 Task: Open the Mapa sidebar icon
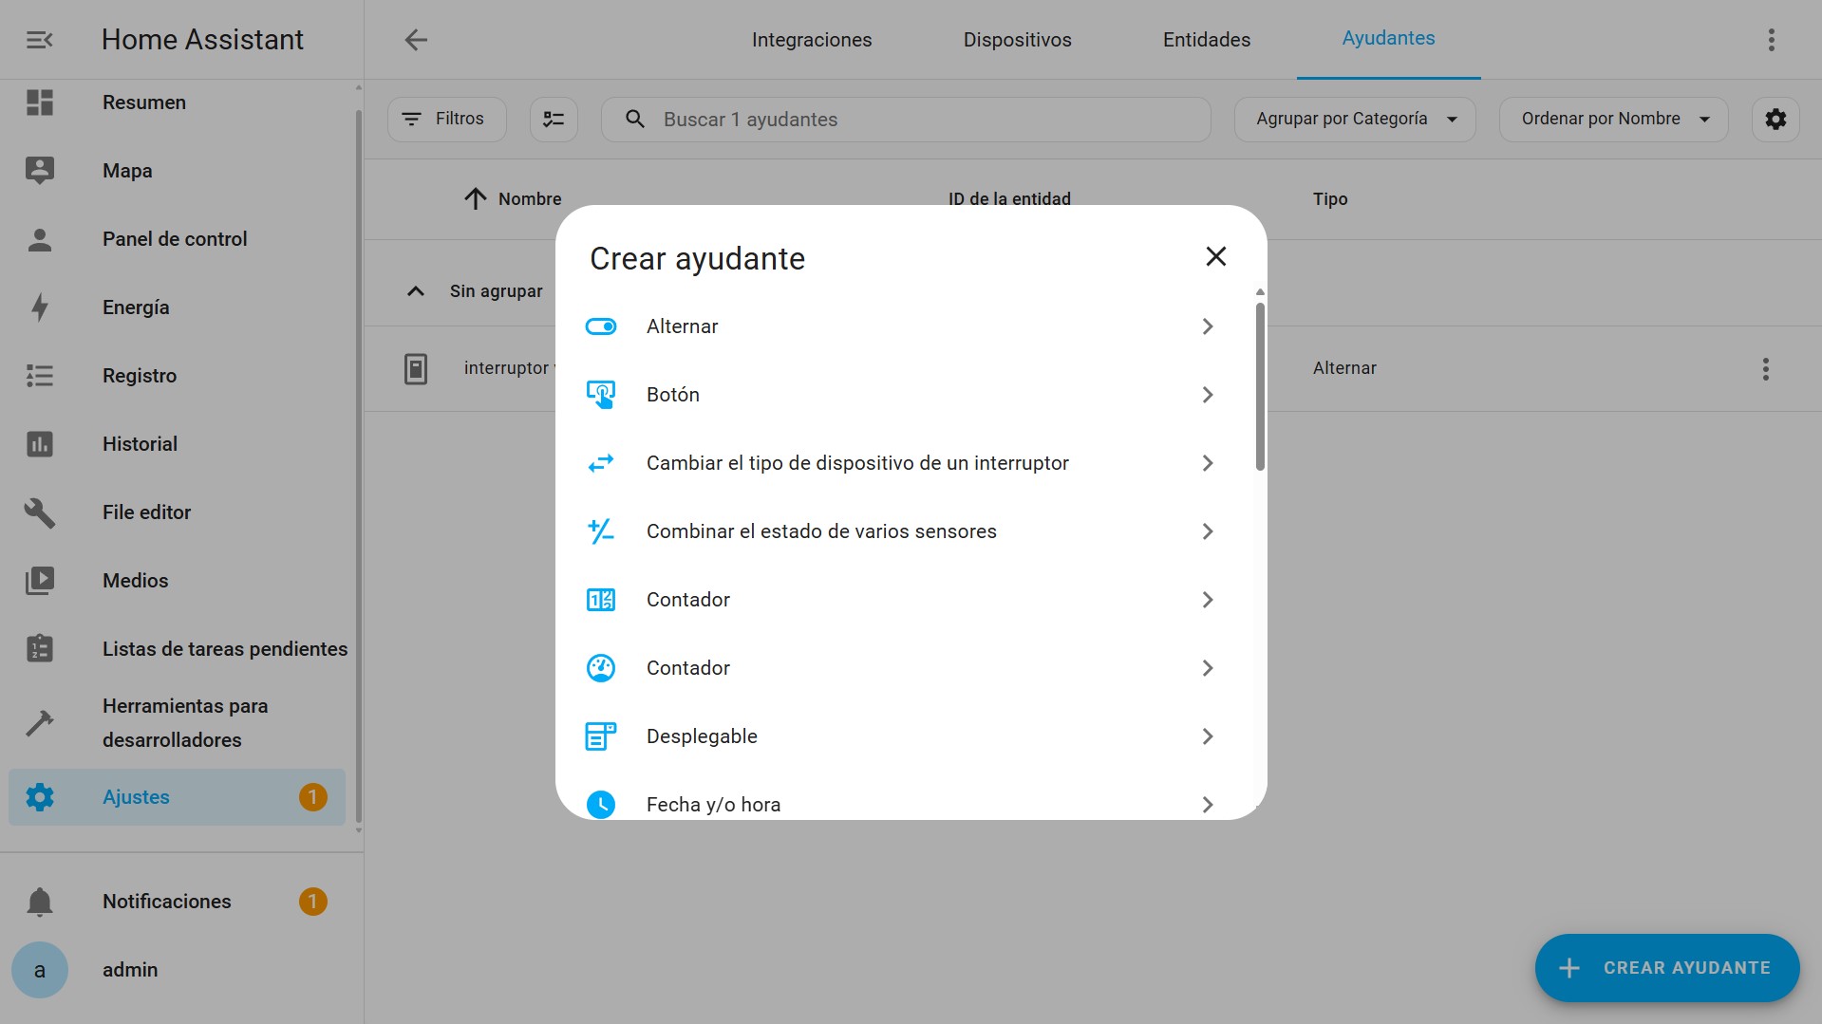pyautogui.click(x=39, y=170)
